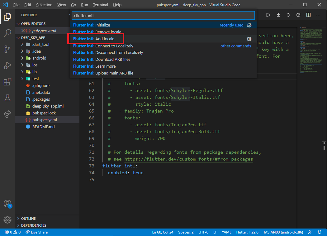Open Source Control view
Screen dimensions: 327x236
(x=7, y=49)
